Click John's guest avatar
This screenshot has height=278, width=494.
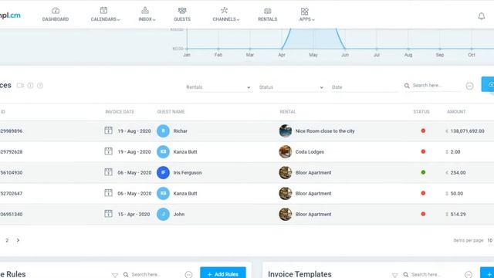coord(163,214)
